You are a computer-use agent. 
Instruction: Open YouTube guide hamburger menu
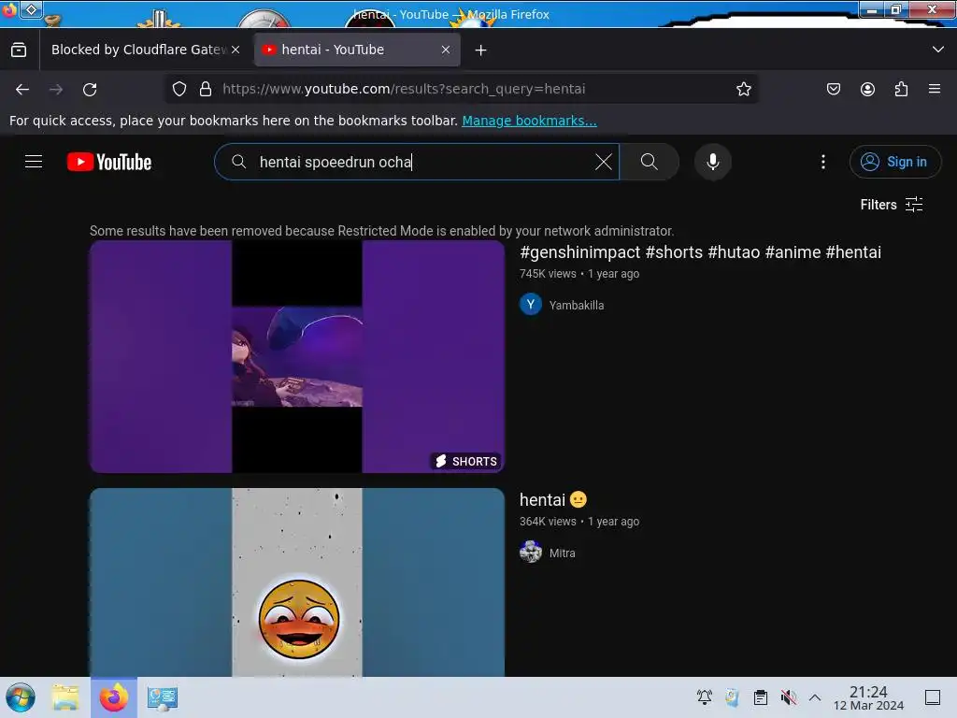coord(34,161)
